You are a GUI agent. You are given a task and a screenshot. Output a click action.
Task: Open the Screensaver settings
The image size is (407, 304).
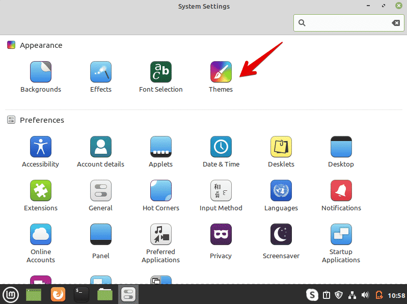coord(281,241)
